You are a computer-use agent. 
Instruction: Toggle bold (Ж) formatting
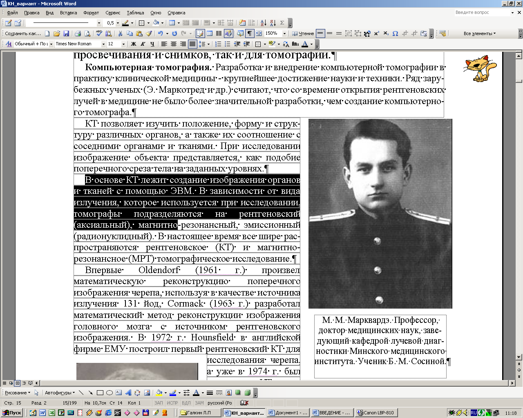pyautogui.click(x=133, y=44)
